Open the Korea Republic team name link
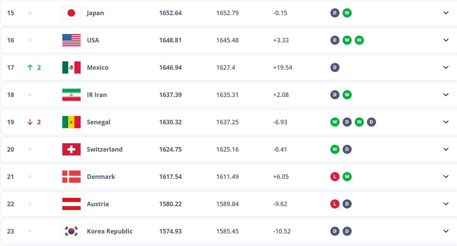This screenshot has width=457, height=246. [x=109, y=231]
